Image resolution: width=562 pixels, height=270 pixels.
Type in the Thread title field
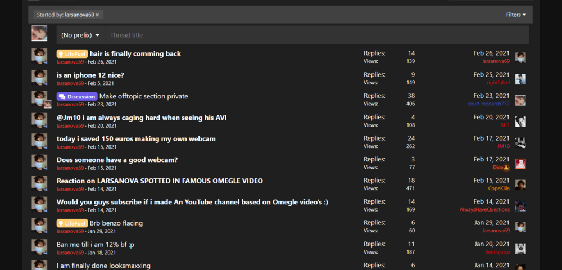(x=315, y=35)
